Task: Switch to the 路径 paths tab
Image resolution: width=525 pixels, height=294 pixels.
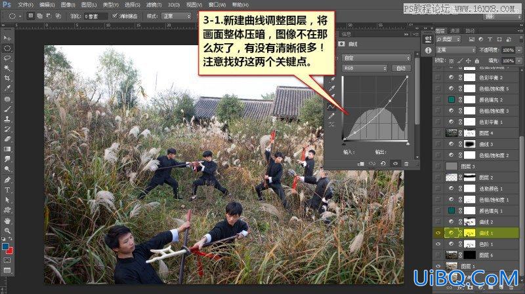Action: tap(470, 31)
